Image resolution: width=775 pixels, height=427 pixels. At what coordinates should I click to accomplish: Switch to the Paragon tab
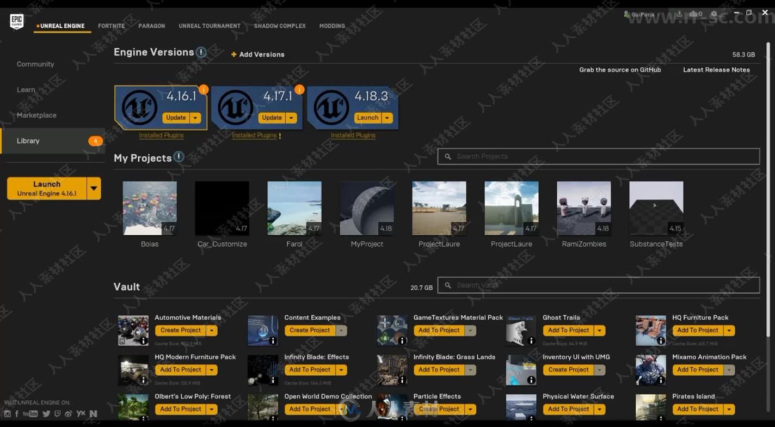coord(152,26)
